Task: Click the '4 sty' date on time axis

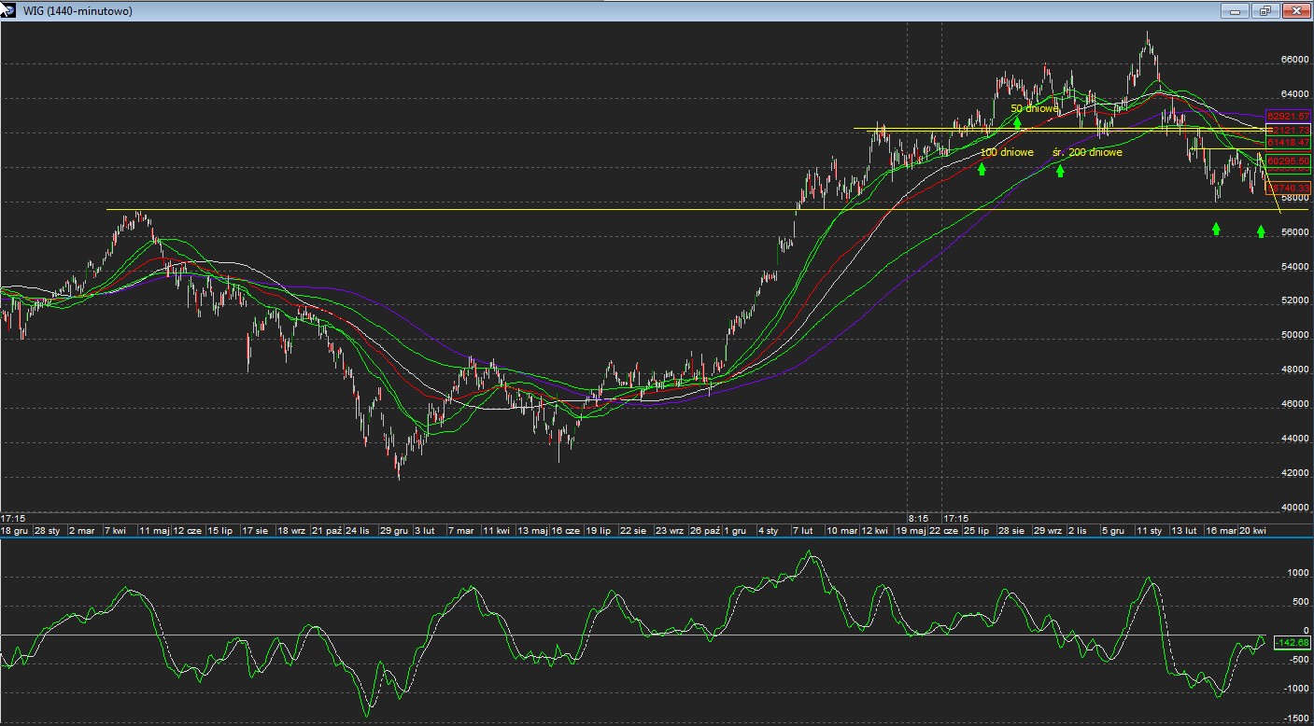Action: click(768, 531)
